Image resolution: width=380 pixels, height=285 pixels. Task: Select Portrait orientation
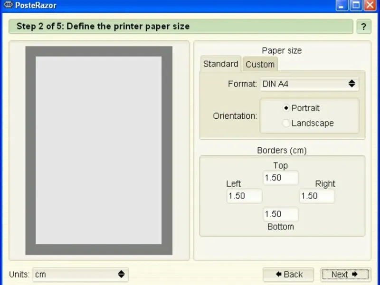301,108
